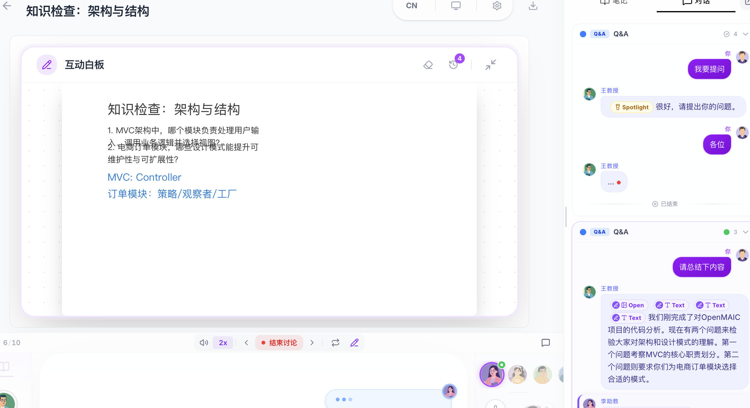This screenshot has width=750, height=408.
Task: Mute audio with the speaker icon
Action: (204, 343)
